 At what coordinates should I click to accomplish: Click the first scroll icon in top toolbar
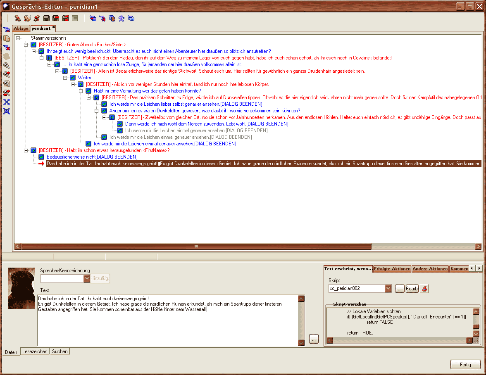click(x=27, y=18)
